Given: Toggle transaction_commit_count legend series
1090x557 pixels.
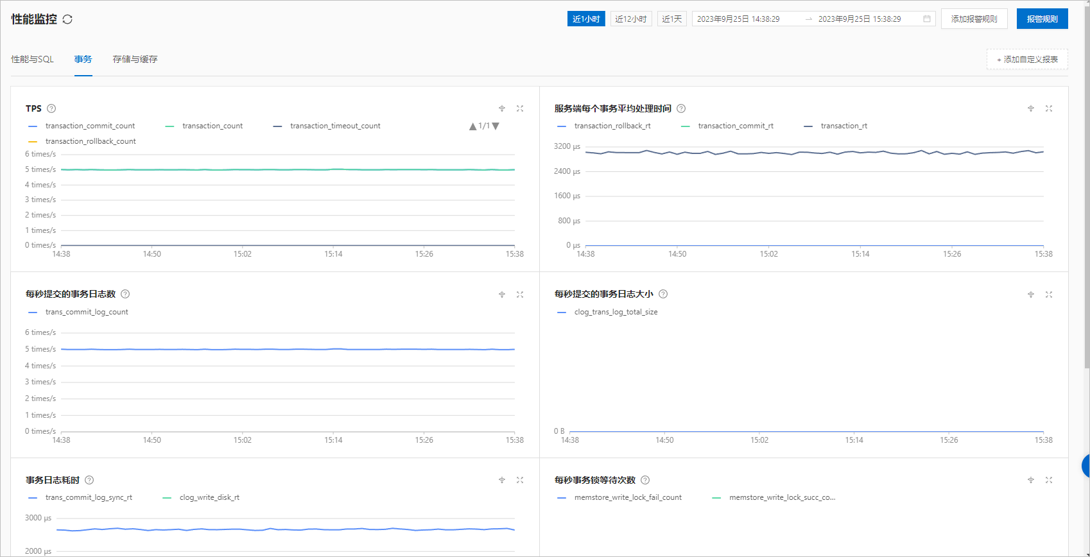Looking at the screenshot, I should click(x=82, y=126).
